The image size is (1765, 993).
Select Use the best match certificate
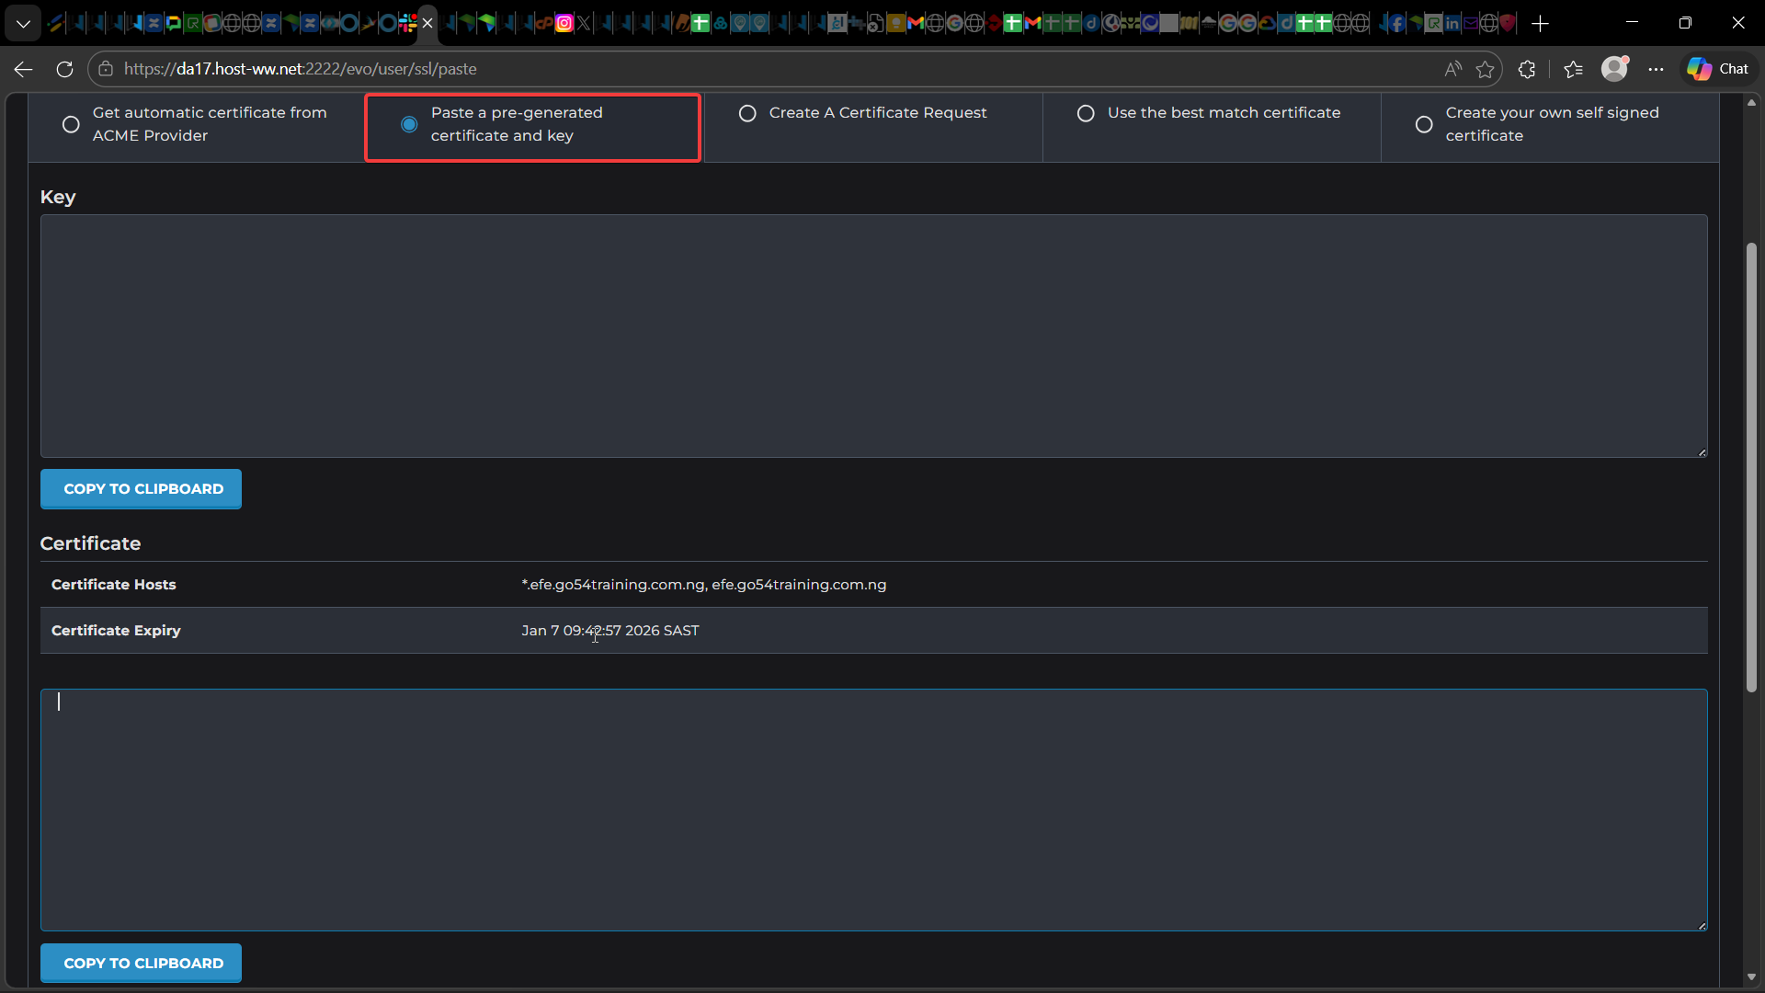1086,113
